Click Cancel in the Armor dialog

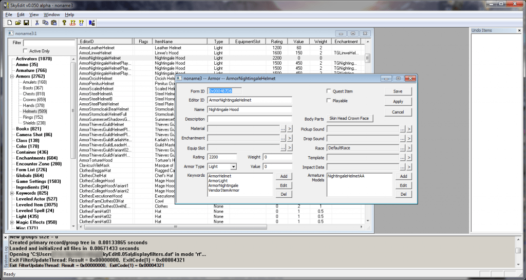point(398,112)
